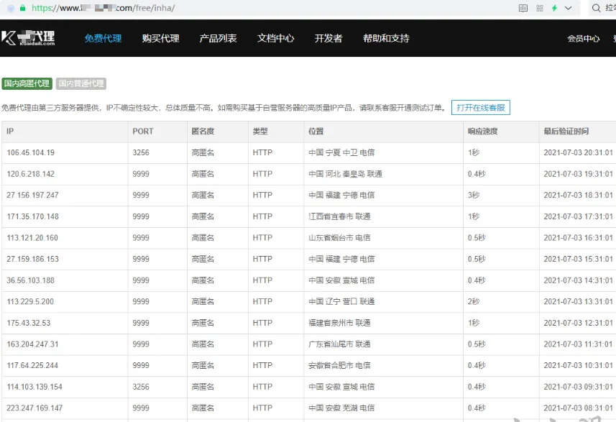This screenshot has width=616, height=422.
Task: Click location 中国 宁夏 中卫 电信
Action: pos(341,152)
